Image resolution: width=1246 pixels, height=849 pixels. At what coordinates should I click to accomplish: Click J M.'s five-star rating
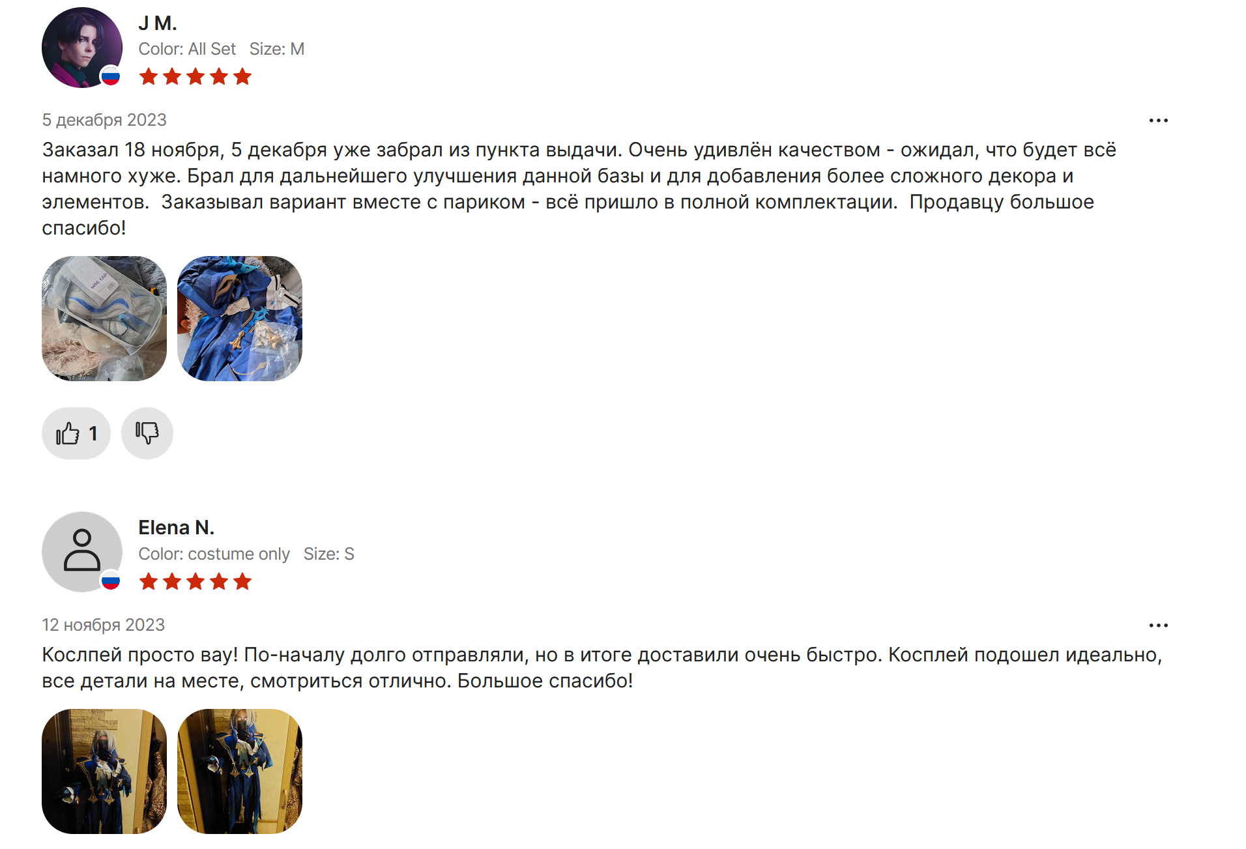(x=196, y=77)
